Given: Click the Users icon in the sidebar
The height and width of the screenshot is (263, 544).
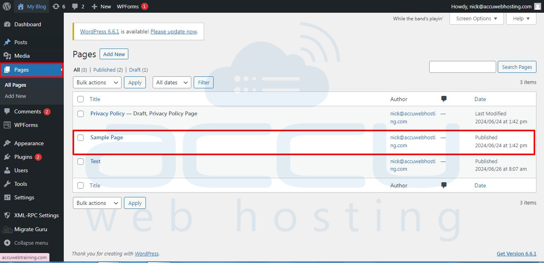Looking at the screenshot, I should (x=7, y=170).
